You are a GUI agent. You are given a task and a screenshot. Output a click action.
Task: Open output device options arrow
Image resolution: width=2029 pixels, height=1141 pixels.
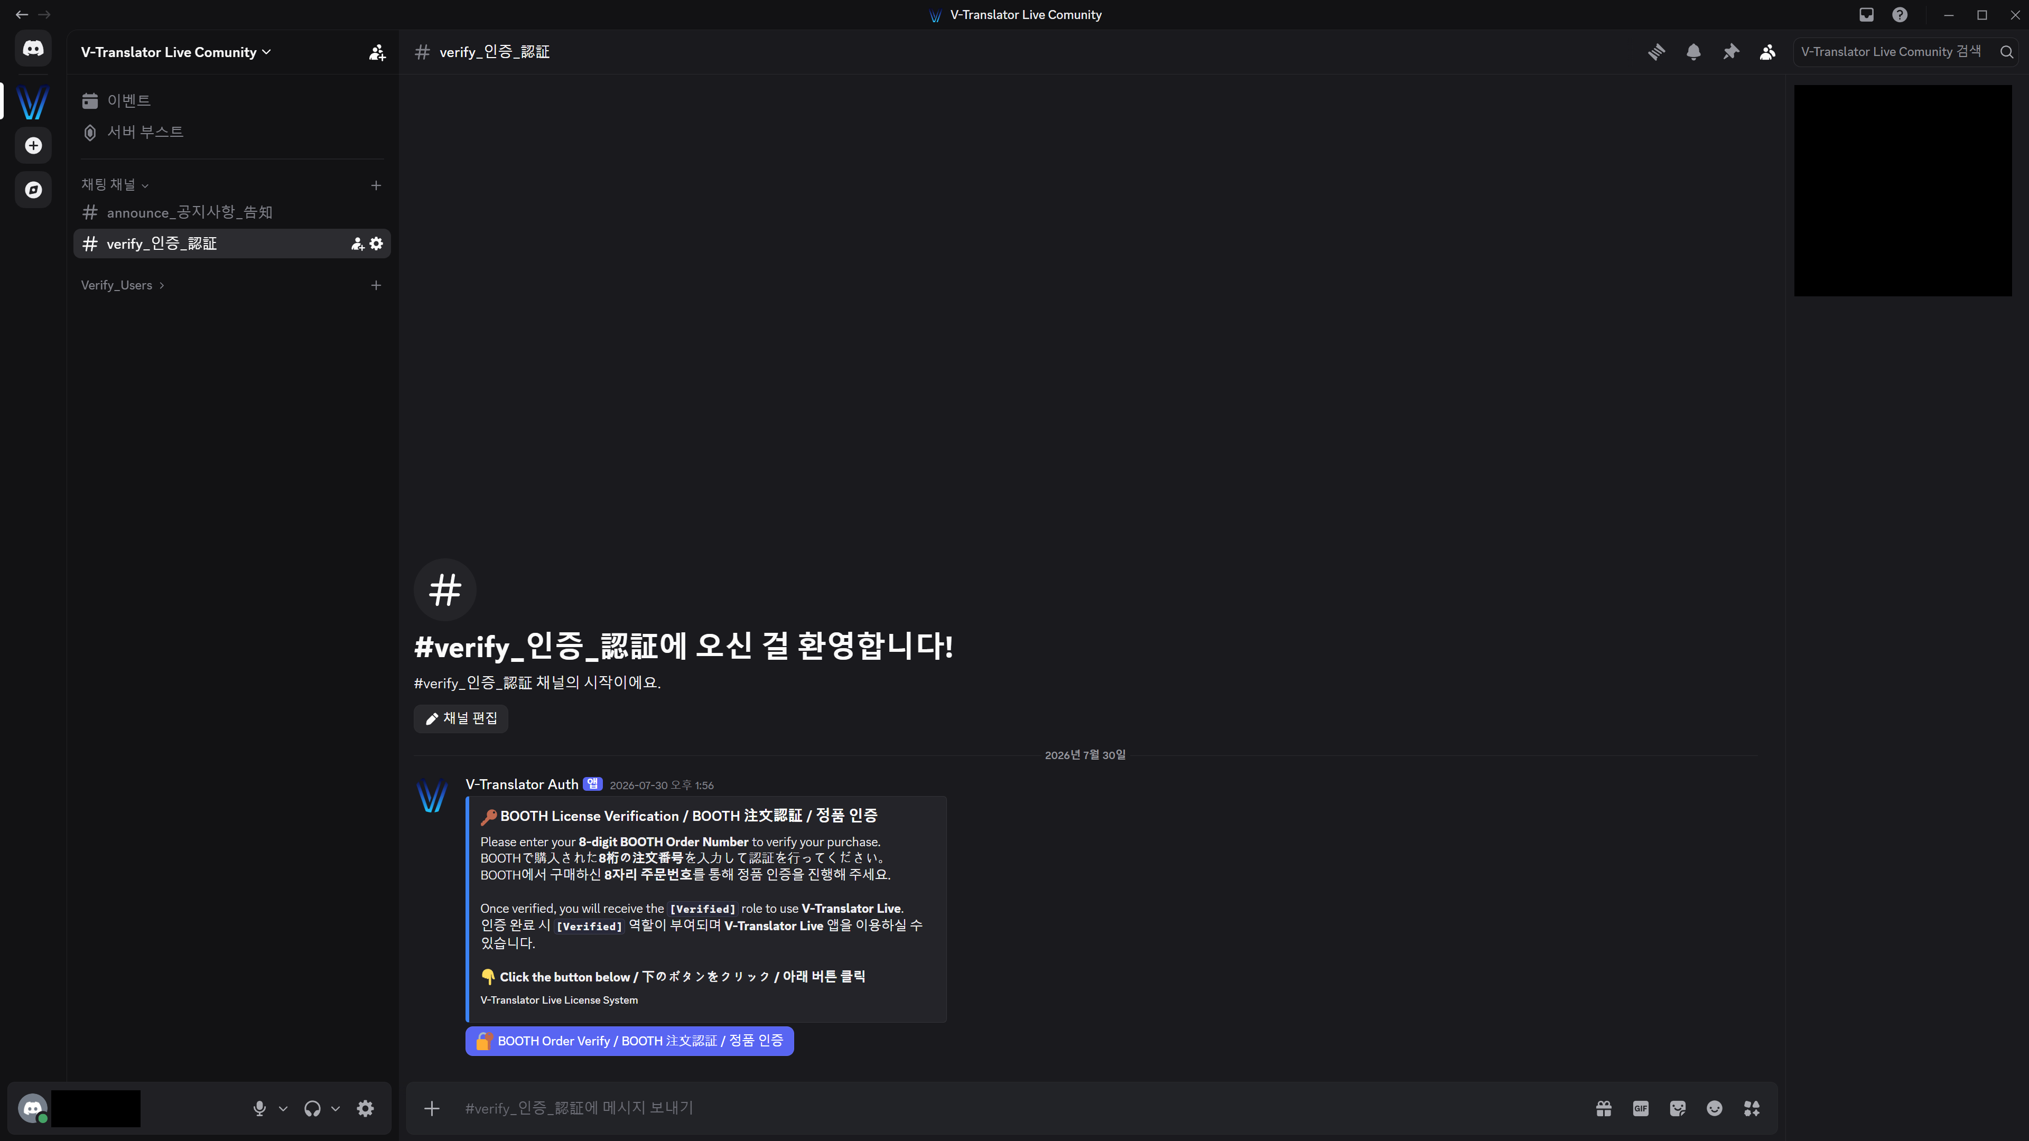(336, 1109)
